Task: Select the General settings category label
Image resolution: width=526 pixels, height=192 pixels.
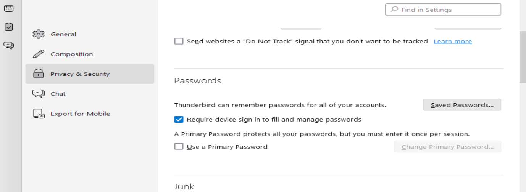Action: [63, 34]
